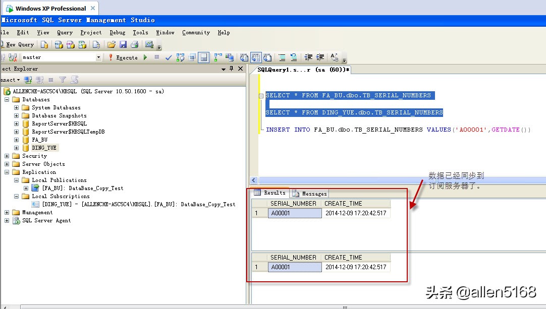Click the Save icon on the toolbar
Image resolution: width=546 pixels, height=309 pixels.
tap(123, 44)
